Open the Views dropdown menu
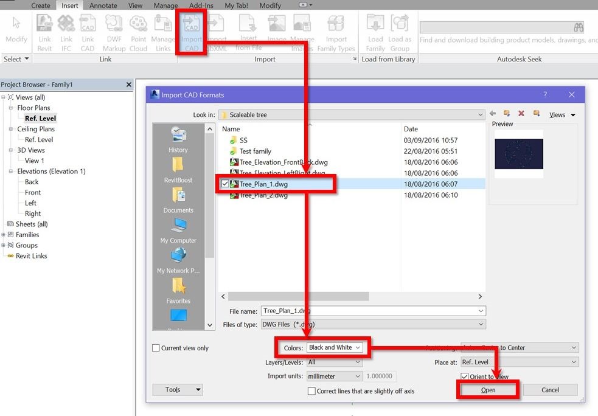The image size is (598, 416). (x=562, y=115)
